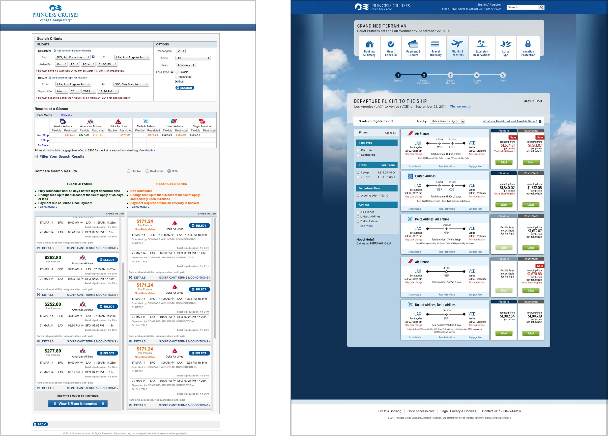The image size is (608, 436).
Task: Click into the header Search input field
Action: click(523, 7)
